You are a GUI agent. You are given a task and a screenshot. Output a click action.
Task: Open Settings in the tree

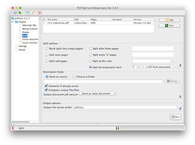pyautogui.click(x=23, y=46)
